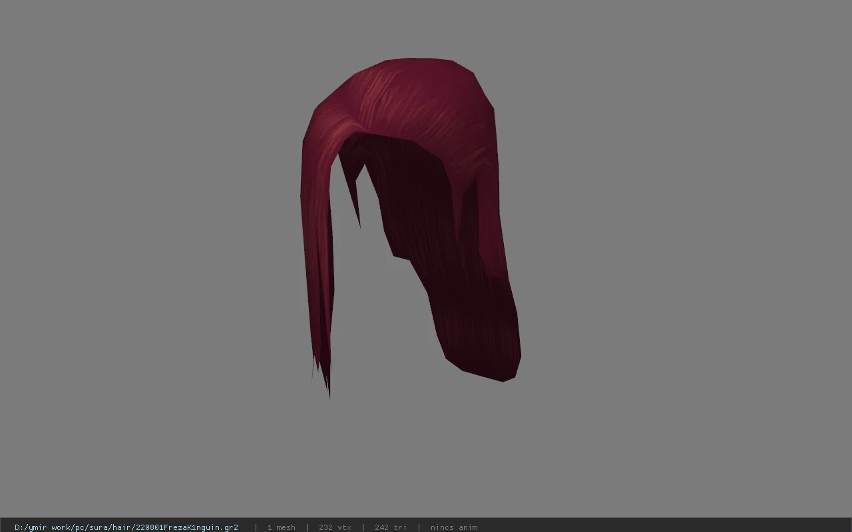Click the '242 tri' status entry
Screen dimensions: 852x532
(x=391, y=527)
